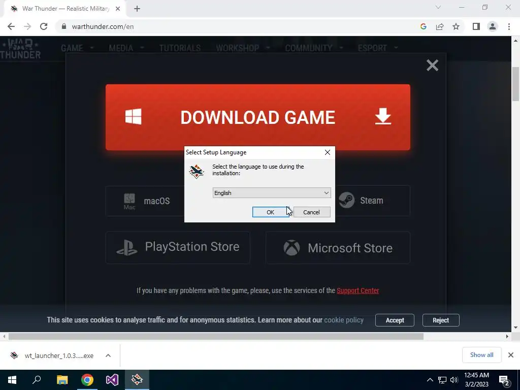520x390 pixels.
Task: Click the vertical page scrollbar thumb
Action: click(515, 84)
